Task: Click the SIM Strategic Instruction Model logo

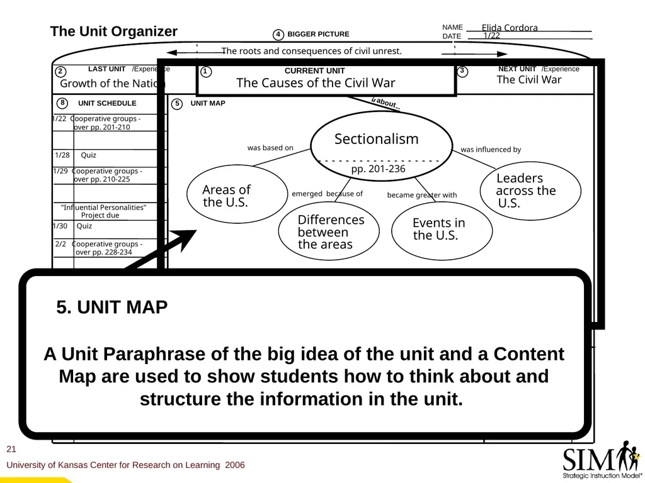Action: [603, 460]
